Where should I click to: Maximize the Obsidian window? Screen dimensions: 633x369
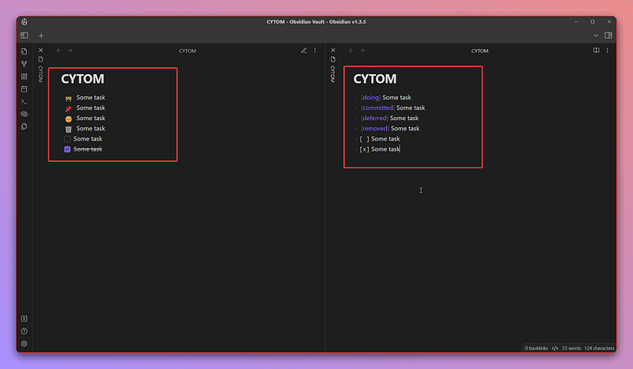click(x=593, y=22)
